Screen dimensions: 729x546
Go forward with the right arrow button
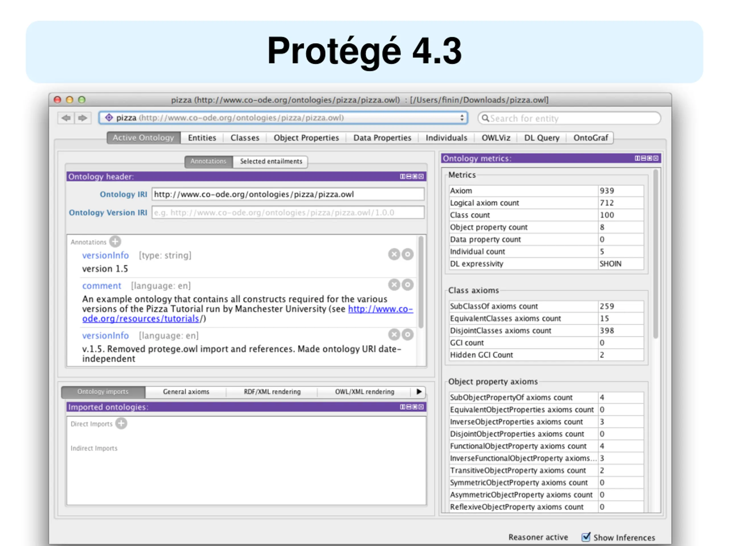82,118
